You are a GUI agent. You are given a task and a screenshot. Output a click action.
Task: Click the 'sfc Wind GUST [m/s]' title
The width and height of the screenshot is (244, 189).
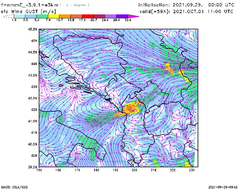[x=28, y=12]
